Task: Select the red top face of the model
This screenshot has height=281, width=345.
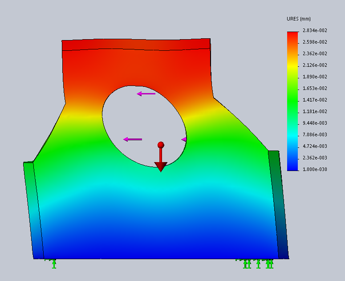Action: pyautogui.click(x=136, y=44)
